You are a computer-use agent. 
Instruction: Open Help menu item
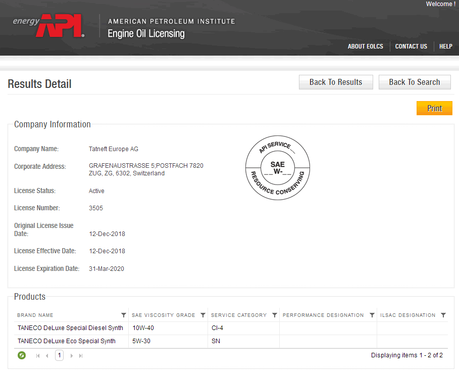point(445,46)
